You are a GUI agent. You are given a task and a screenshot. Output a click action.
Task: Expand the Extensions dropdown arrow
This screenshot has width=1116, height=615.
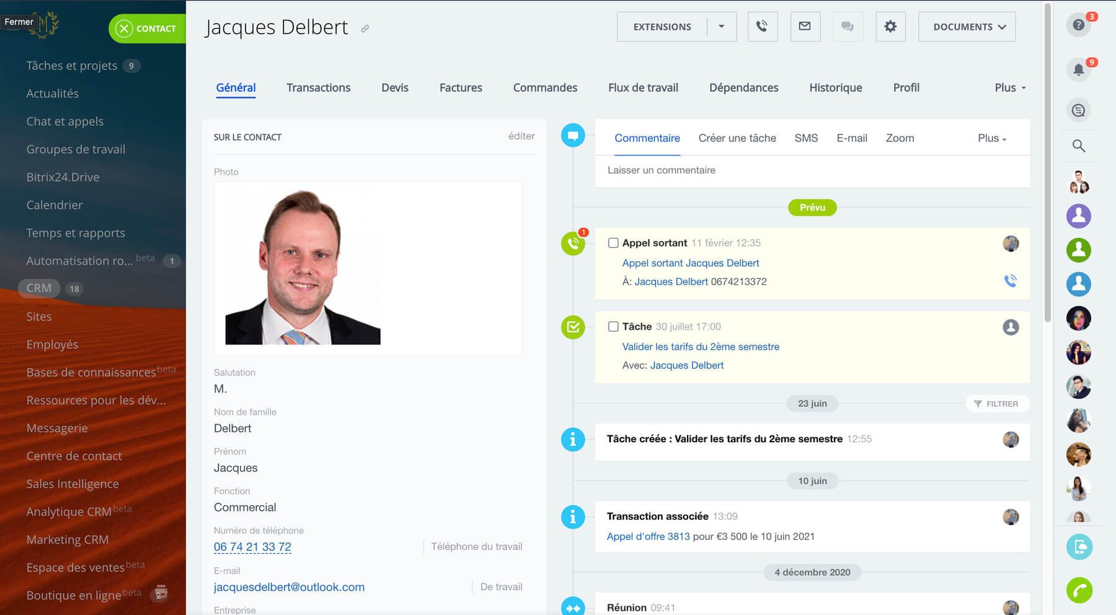click(721, 27)
